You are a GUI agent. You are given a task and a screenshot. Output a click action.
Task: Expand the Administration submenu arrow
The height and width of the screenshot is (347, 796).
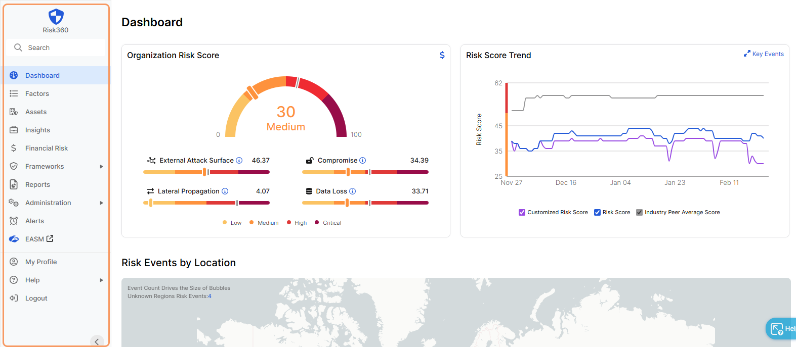tap(101, 203)
